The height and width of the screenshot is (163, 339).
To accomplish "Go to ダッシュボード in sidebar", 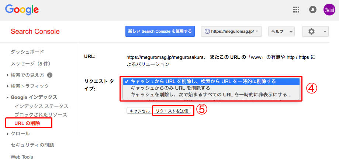I will 27,52.
